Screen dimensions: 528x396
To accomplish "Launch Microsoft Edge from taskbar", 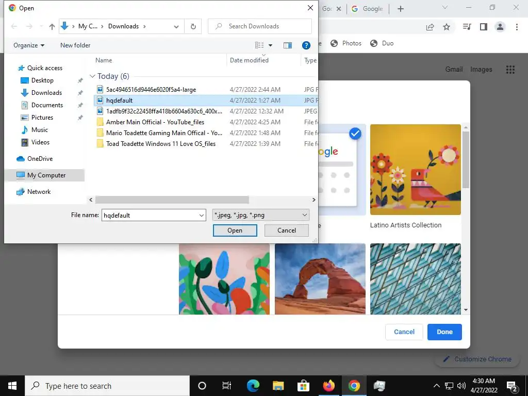I will (253, 386).
